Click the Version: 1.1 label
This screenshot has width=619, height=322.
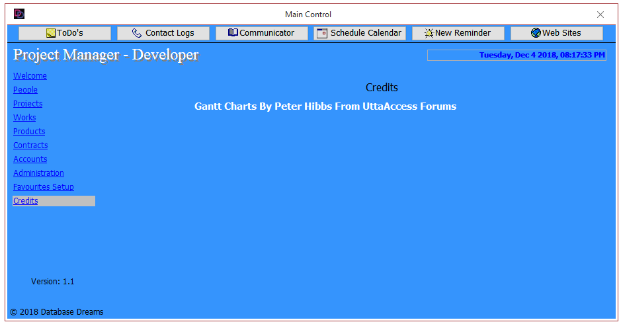point(52,282)
